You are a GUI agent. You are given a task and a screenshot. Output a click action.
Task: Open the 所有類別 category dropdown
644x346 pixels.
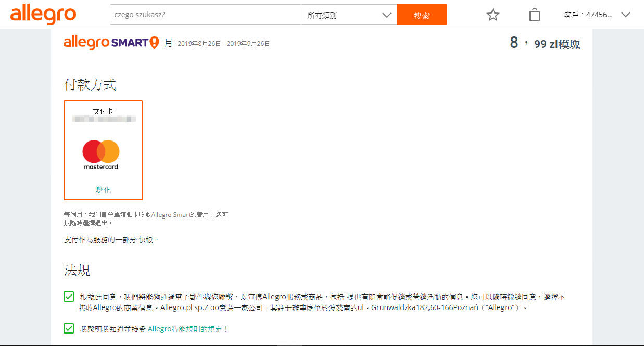(x=349, y=15)
